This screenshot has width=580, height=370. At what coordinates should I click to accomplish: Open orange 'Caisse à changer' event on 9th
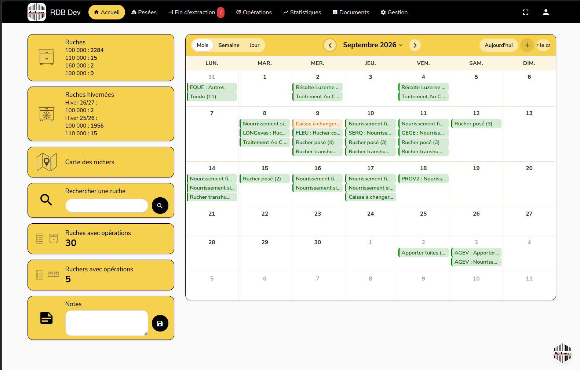point(317,124)
